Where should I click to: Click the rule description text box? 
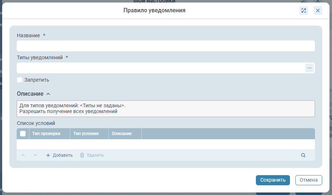click(x=166, y=109)
